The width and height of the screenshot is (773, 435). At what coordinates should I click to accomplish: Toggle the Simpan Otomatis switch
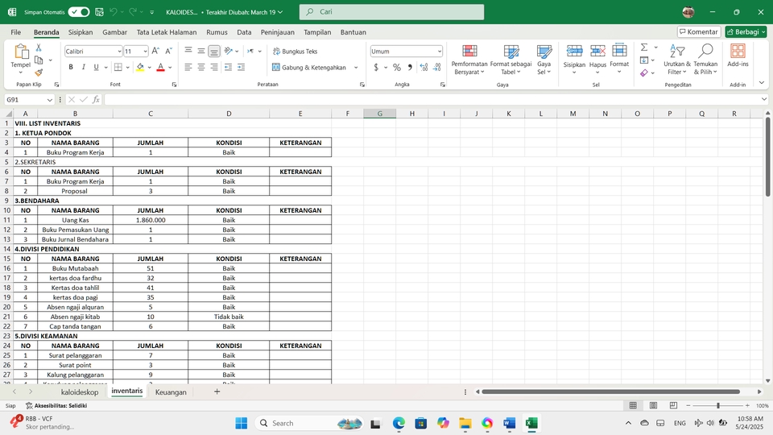coord(78,12)
